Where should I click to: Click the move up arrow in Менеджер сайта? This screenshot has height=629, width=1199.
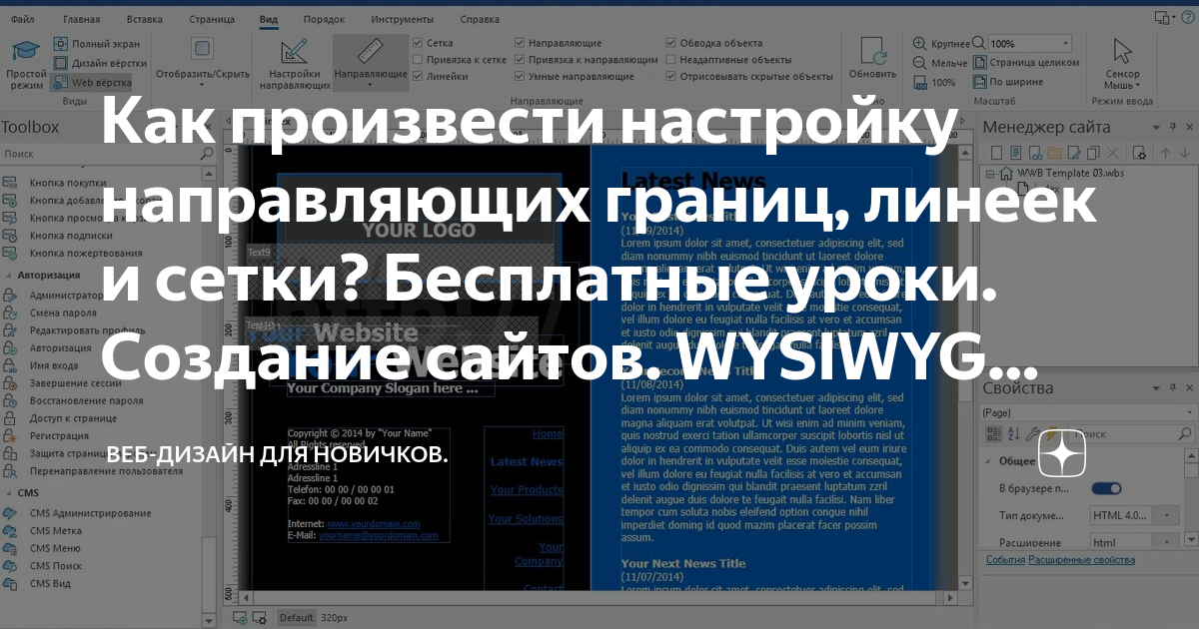tap(1163, 152)
